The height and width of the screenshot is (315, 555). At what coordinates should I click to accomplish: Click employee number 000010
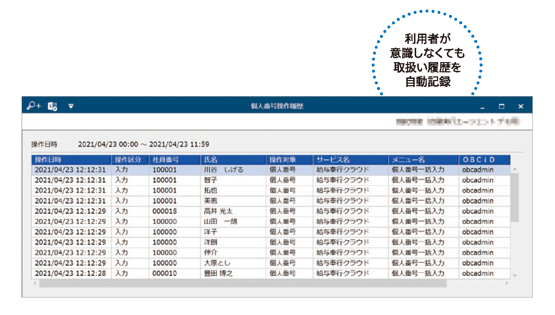(164, 273)
